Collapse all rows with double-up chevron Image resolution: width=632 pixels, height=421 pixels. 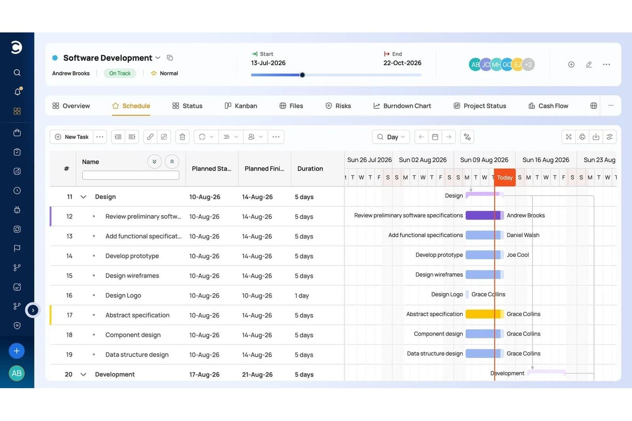point(172,162)
